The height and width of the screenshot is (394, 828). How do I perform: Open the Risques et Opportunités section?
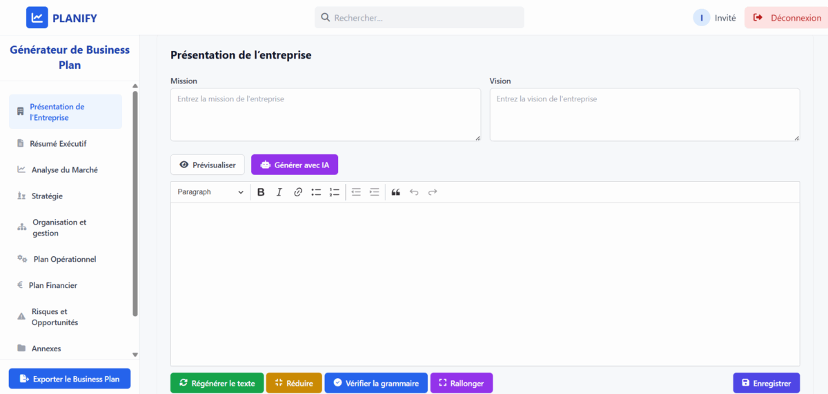pyautogui.click(x=66, y=317)
